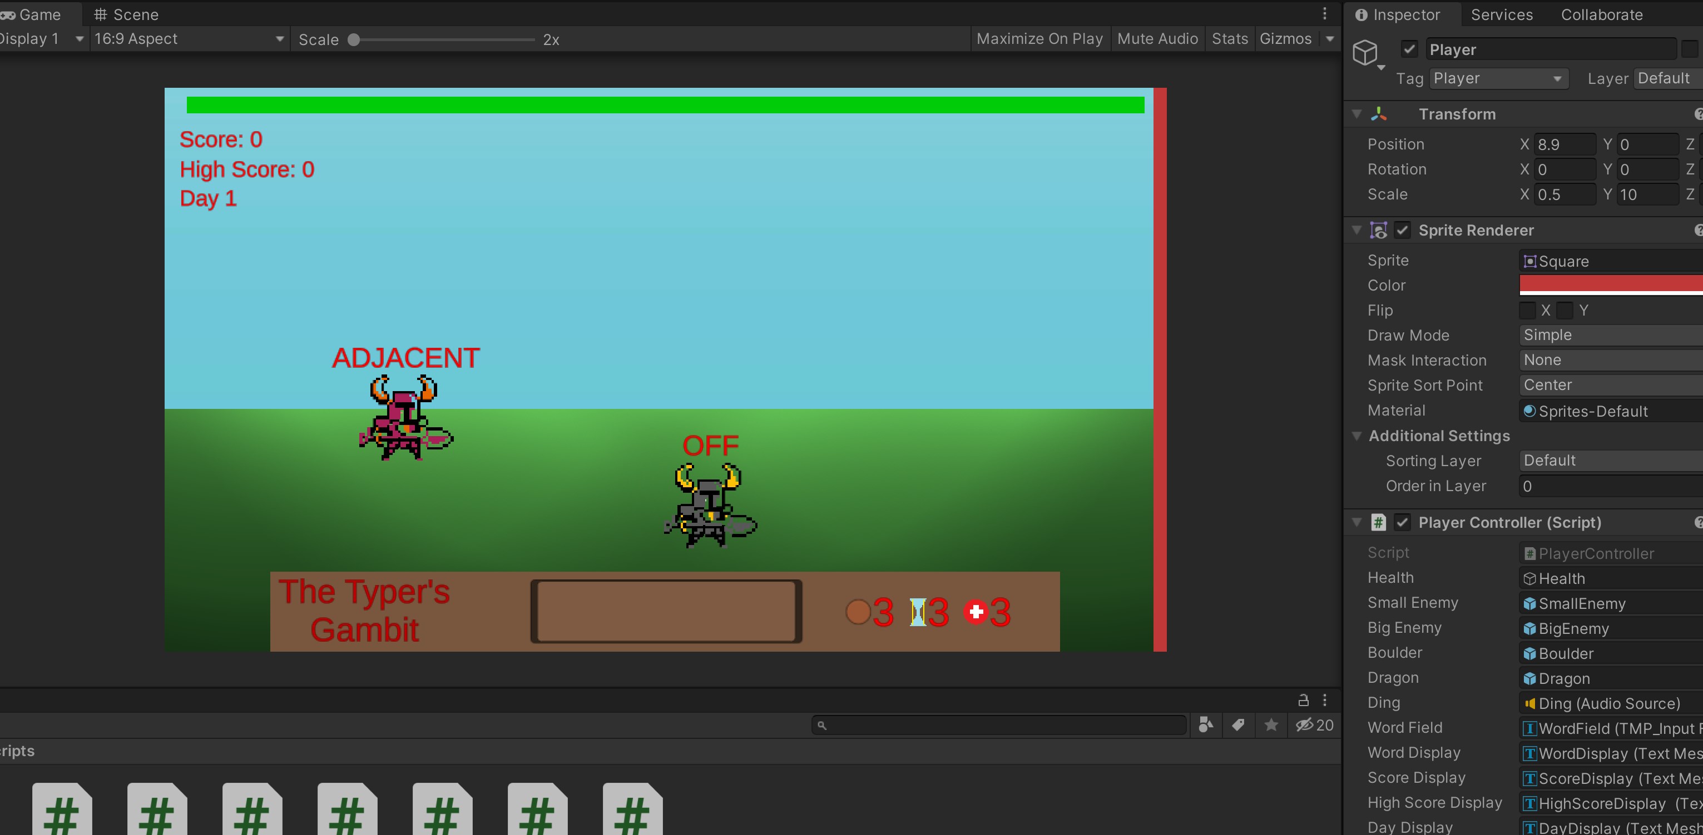Click the search by label tag icon

[1238, 724]
